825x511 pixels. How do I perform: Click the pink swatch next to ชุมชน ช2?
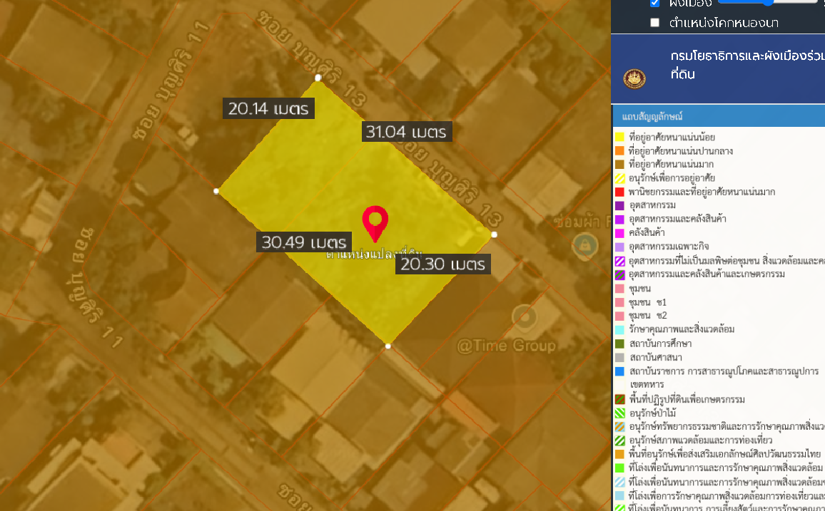point(619,316)
